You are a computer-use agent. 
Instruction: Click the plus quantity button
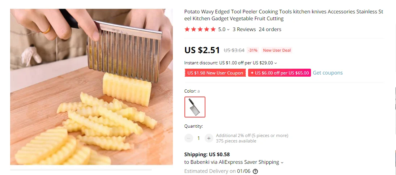(209, 138)
